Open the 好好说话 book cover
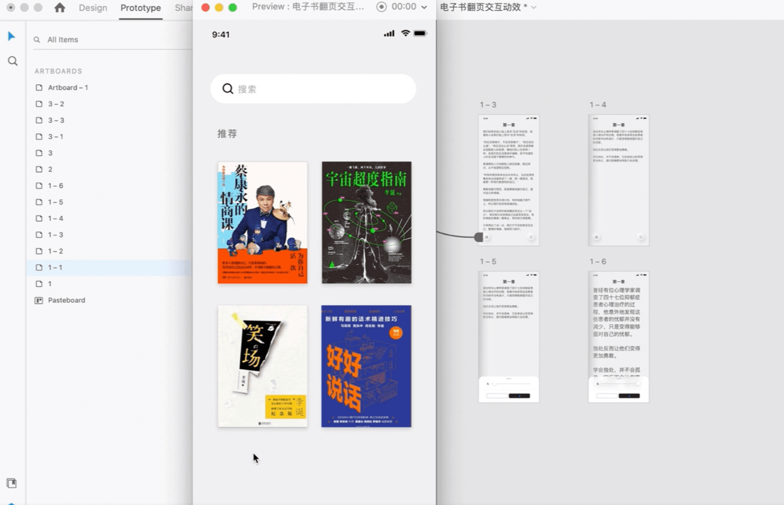The image size is (784, 505). click(x=367, y=366)
